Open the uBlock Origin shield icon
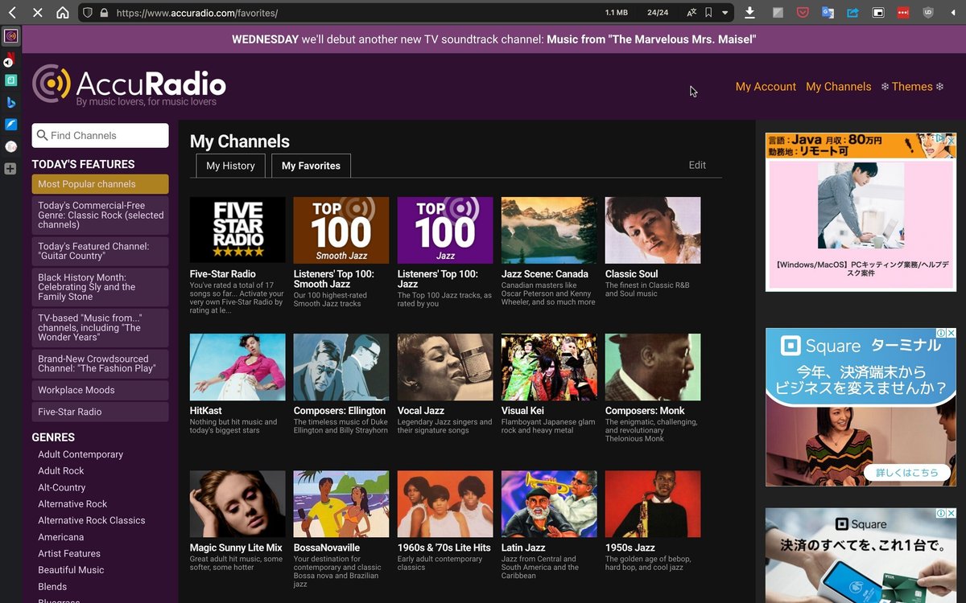Screen dimensions: 966x603 coord(930,12)
